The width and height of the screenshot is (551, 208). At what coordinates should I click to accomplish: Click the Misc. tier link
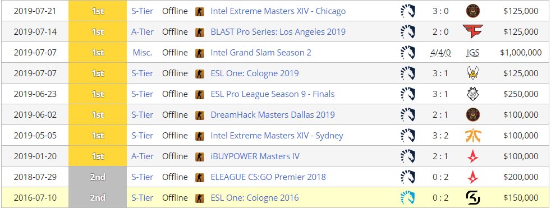[143, 53]
